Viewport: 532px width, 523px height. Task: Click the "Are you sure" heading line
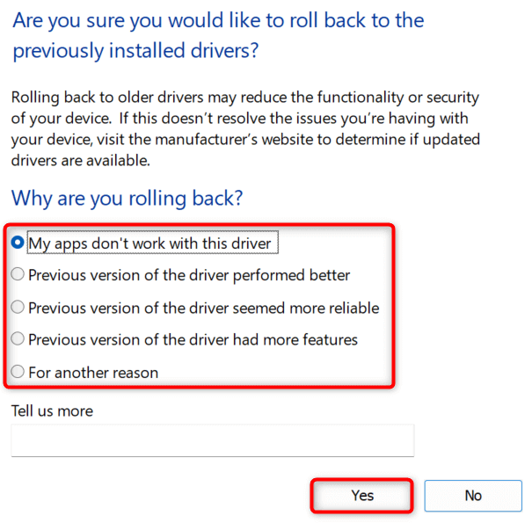217,20
